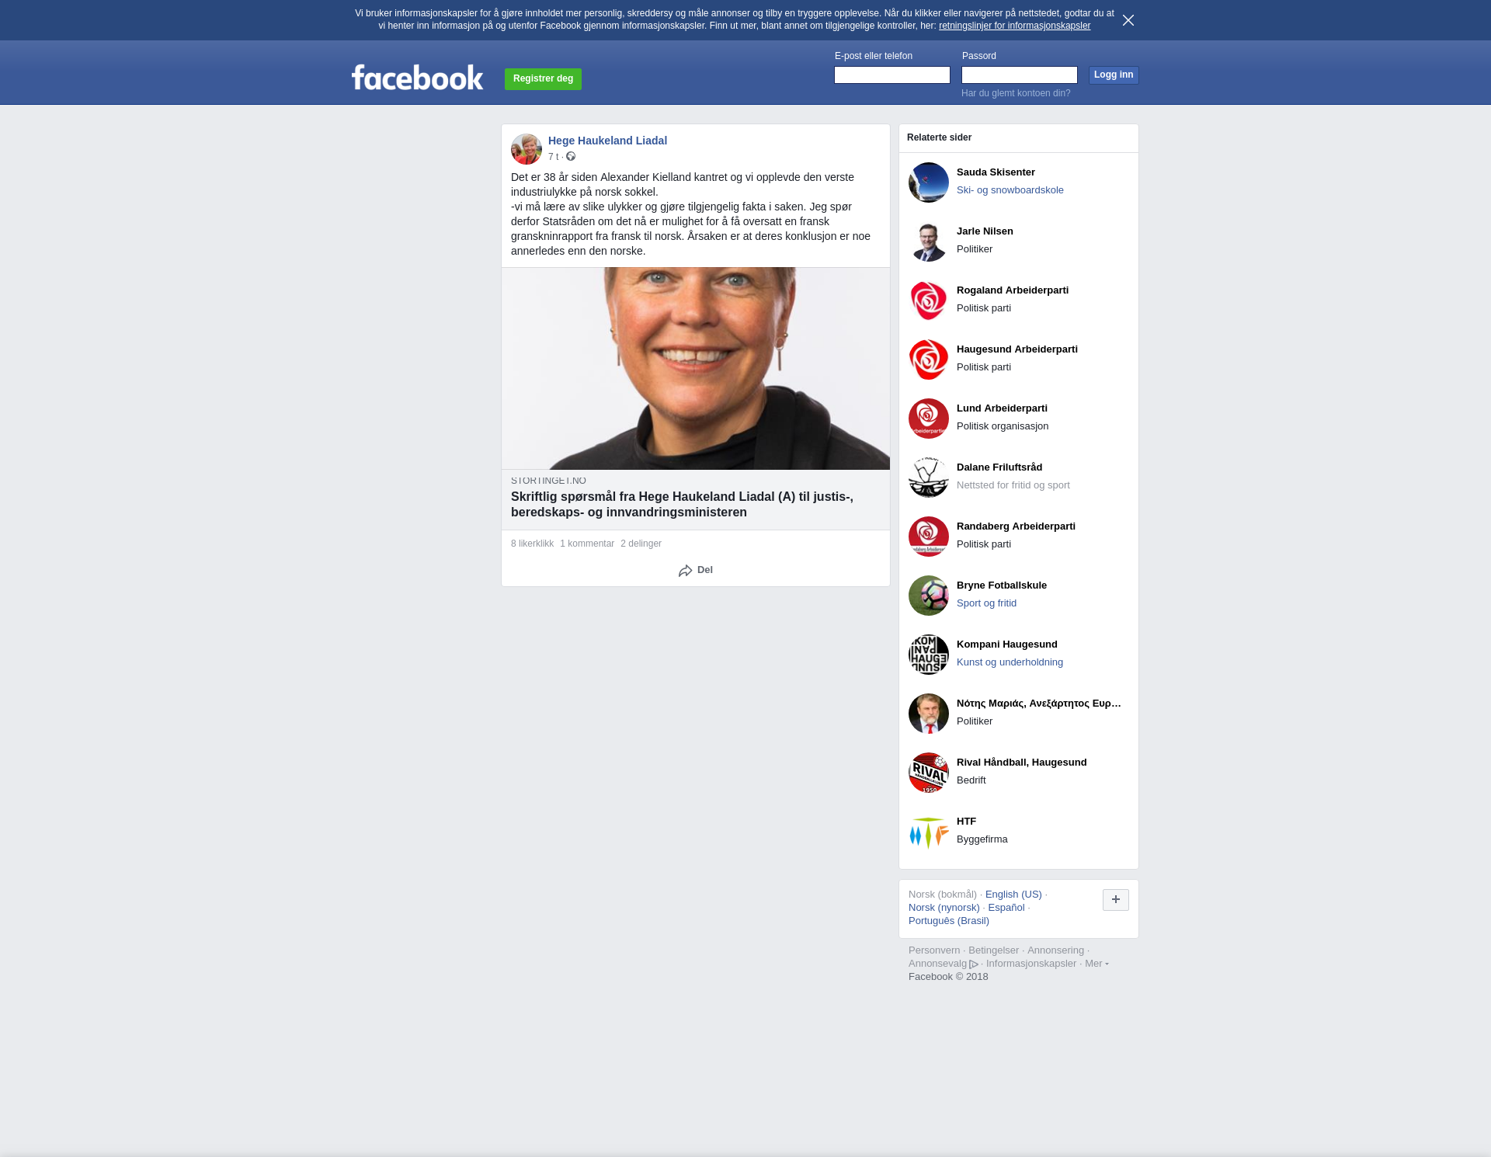
Task: Focus the E-post eller telefon field
Action: [892, 75]
